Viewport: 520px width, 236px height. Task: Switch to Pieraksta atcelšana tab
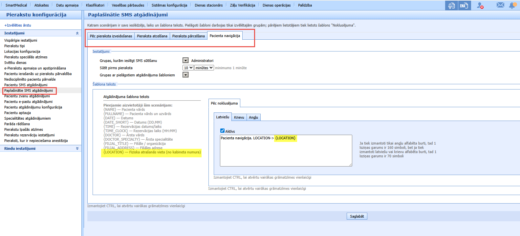click(x=152, y=36)
